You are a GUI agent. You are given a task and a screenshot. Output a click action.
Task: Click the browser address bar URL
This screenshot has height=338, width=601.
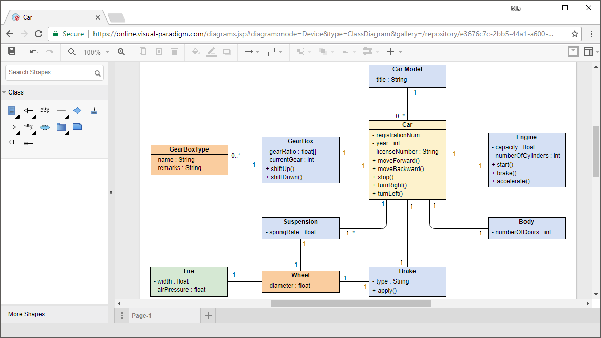click(323, 34)
